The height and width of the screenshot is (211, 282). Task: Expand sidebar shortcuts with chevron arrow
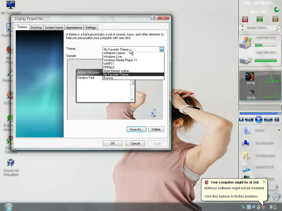pos(276,187)
